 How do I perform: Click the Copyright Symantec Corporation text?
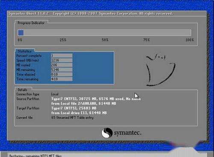point(113,14)
